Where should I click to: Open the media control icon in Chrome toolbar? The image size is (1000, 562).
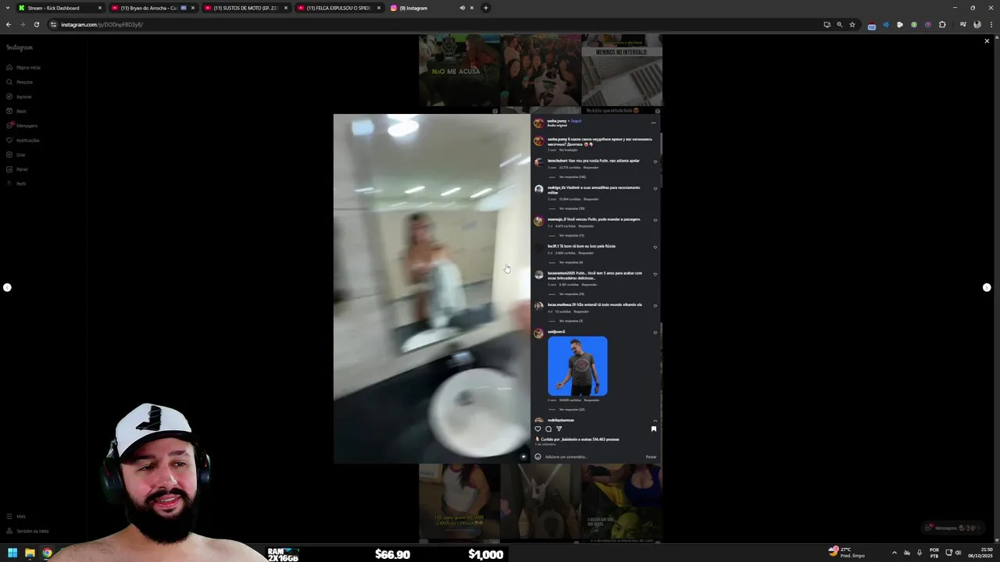pos(962,24)
